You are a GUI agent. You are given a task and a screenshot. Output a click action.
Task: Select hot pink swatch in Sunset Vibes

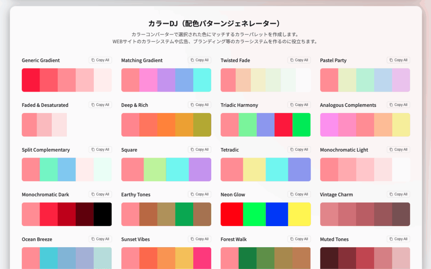point(202,258)
